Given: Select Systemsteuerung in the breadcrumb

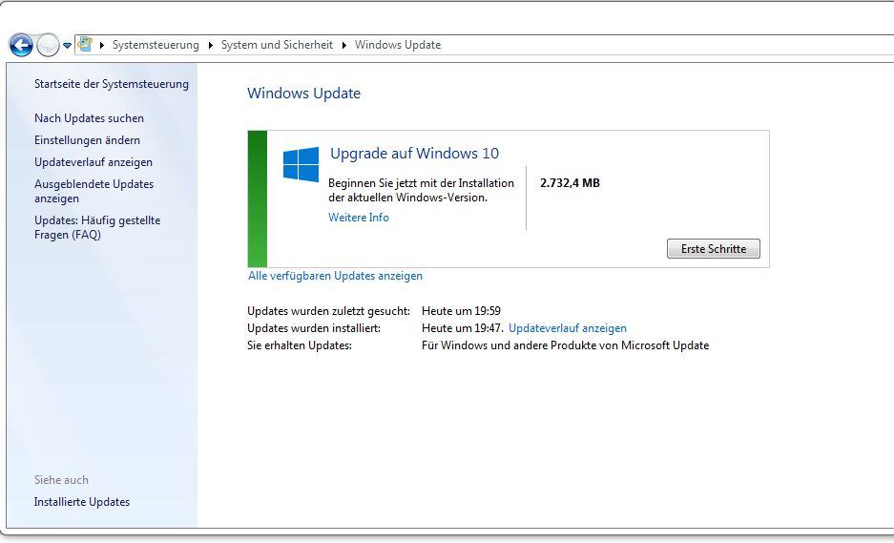Looking at the screenshot, I should click(x=156, y=45).
